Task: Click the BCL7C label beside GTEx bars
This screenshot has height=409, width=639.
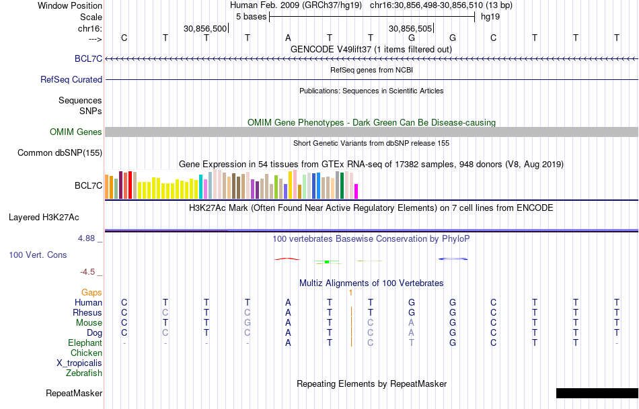Action: pyautogui.click(x=88, y=185)
